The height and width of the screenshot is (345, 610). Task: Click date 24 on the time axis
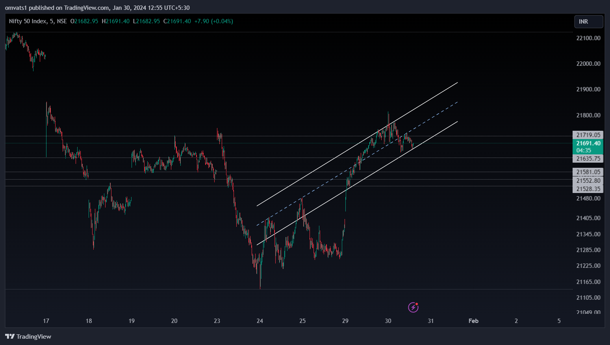tap(260, 321)
